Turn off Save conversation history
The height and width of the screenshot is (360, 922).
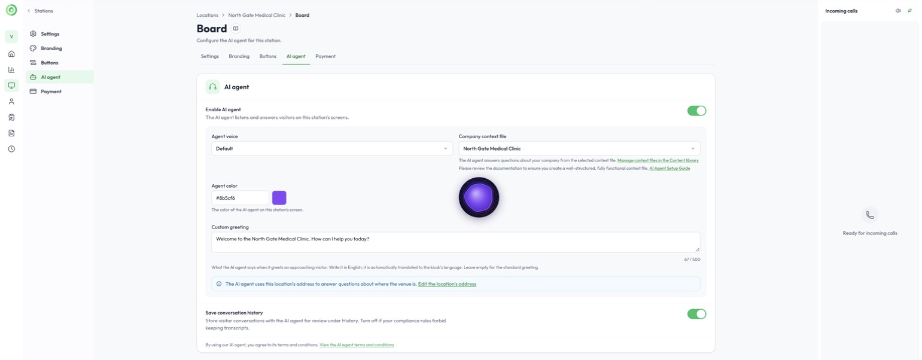[696, 314]
